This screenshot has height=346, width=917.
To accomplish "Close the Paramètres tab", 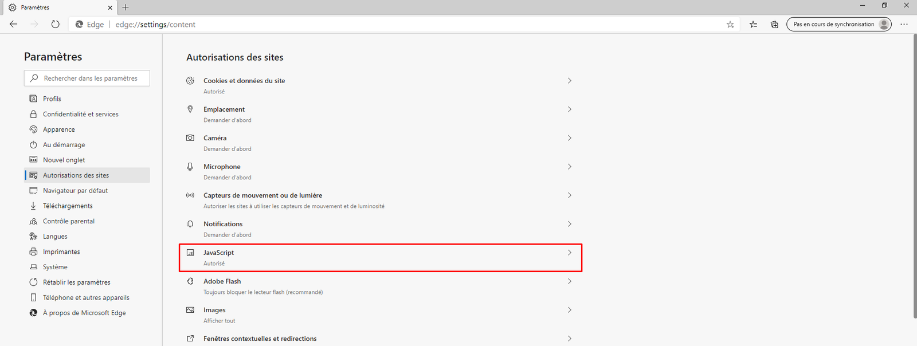I will [110, 7].
